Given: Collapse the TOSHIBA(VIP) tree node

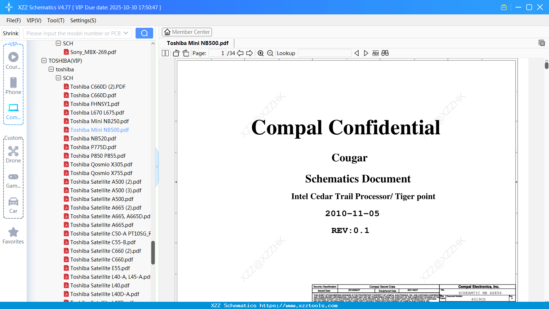Looking at the screenshot, I should click(x=44, y=61).
